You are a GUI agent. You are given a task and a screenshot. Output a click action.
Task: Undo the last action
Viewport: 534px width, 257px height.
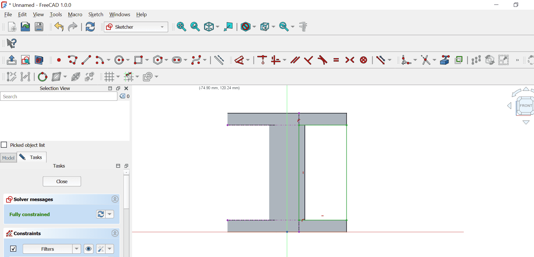point(59,27)
